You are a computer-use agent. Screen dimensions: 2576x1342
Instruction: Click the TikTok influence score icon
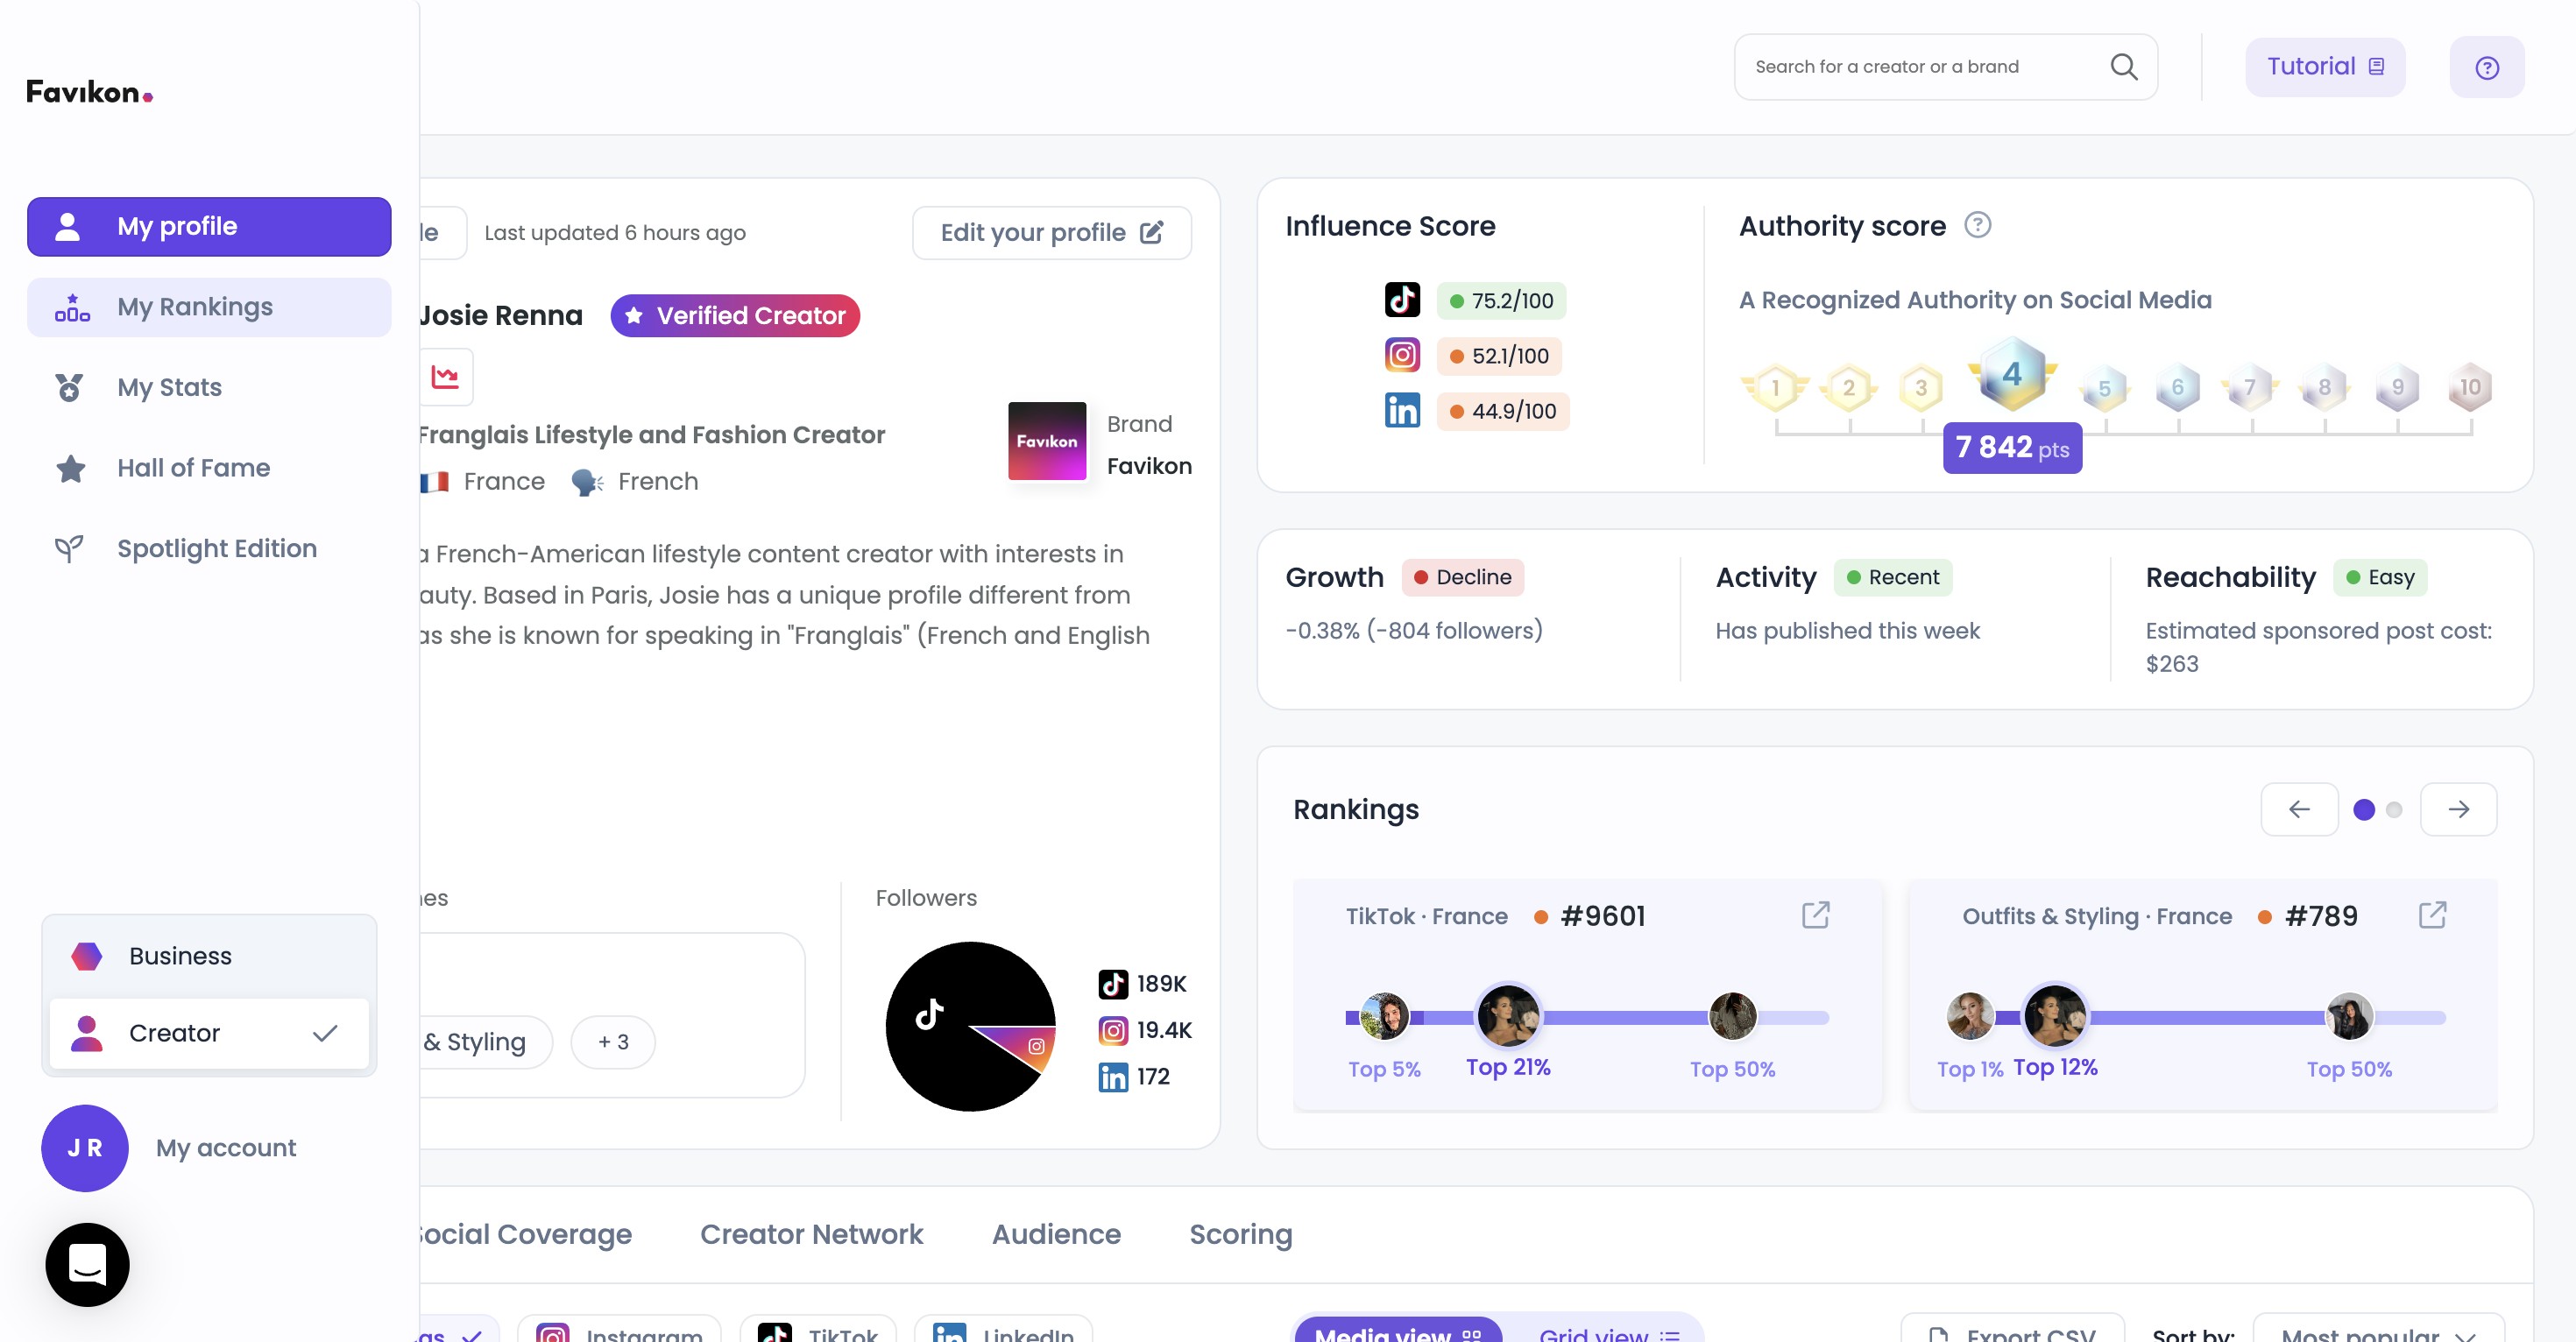[x=1402, y=300]
